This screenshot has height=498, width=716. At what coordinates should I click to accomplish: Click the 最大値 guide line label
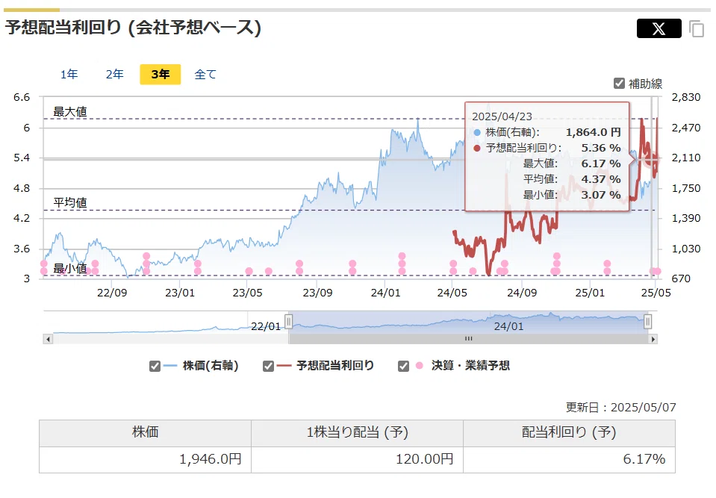[x=70, y=111]
